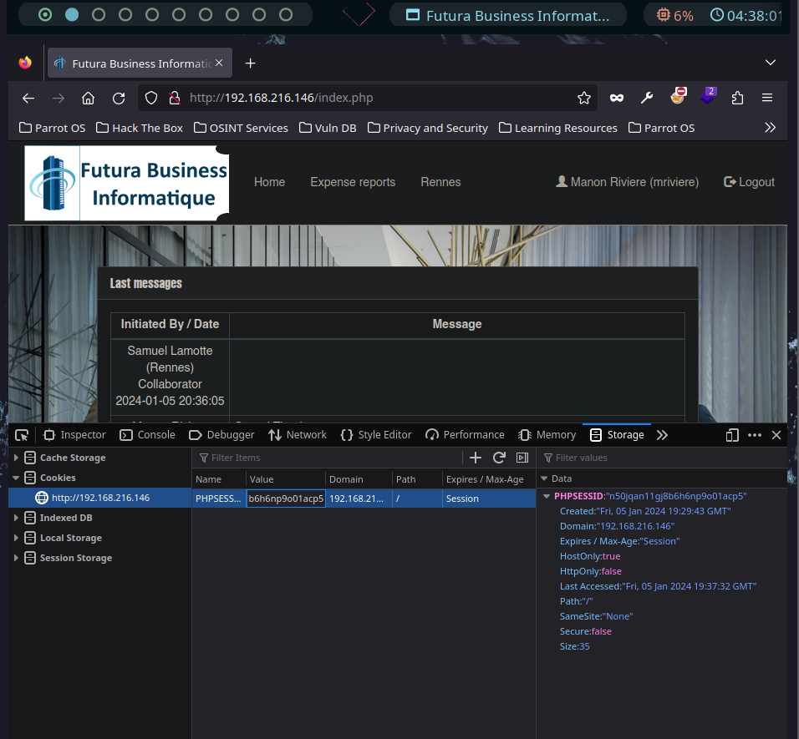Expand the Local Storage tree node
The width and height of the screenshot is (799, 739).
(16, 538)
